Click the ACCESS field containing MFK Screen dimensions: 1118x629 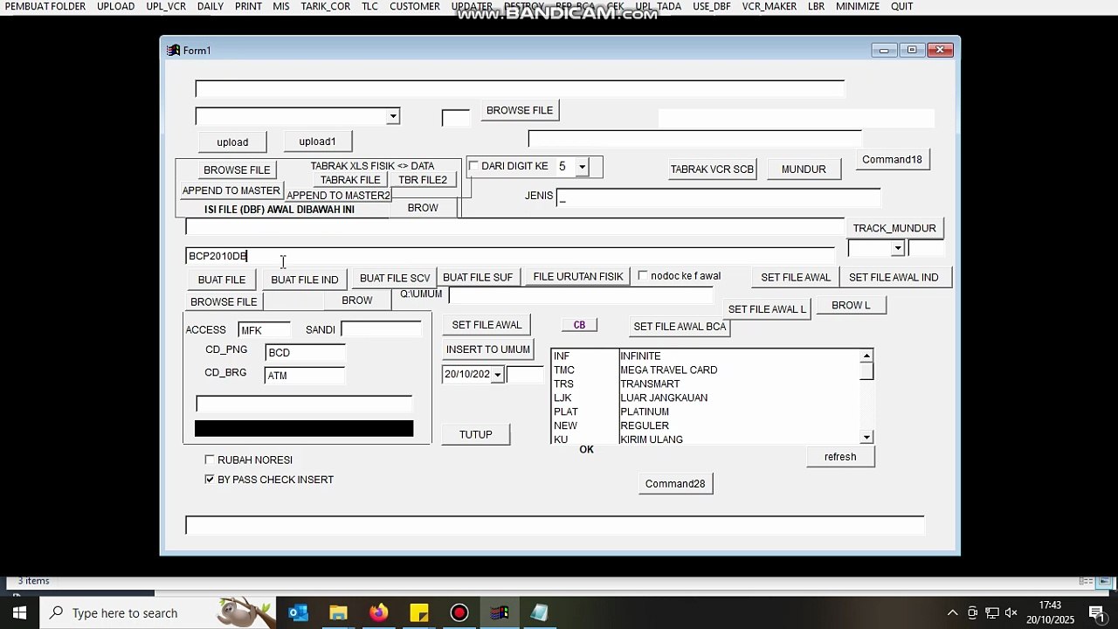coord(264,330)
